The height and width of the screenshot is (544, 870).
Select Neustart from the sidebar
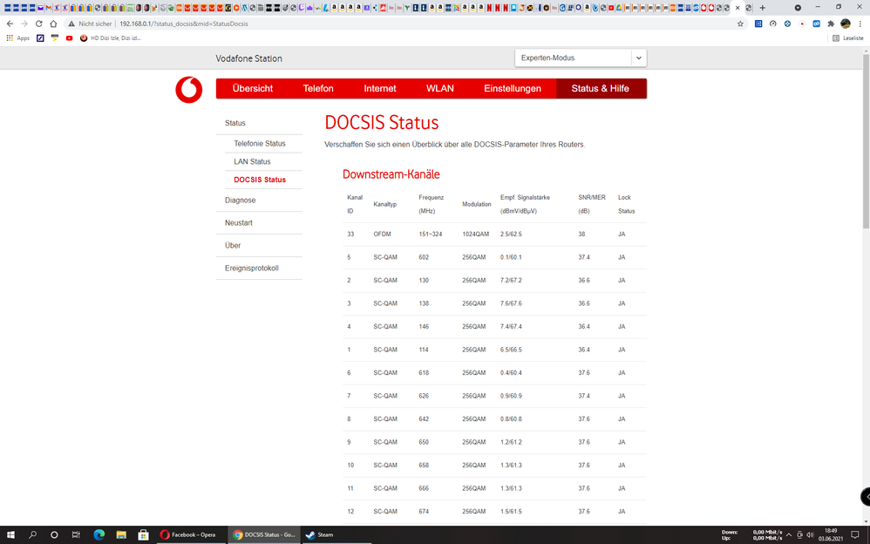point(238,222)
